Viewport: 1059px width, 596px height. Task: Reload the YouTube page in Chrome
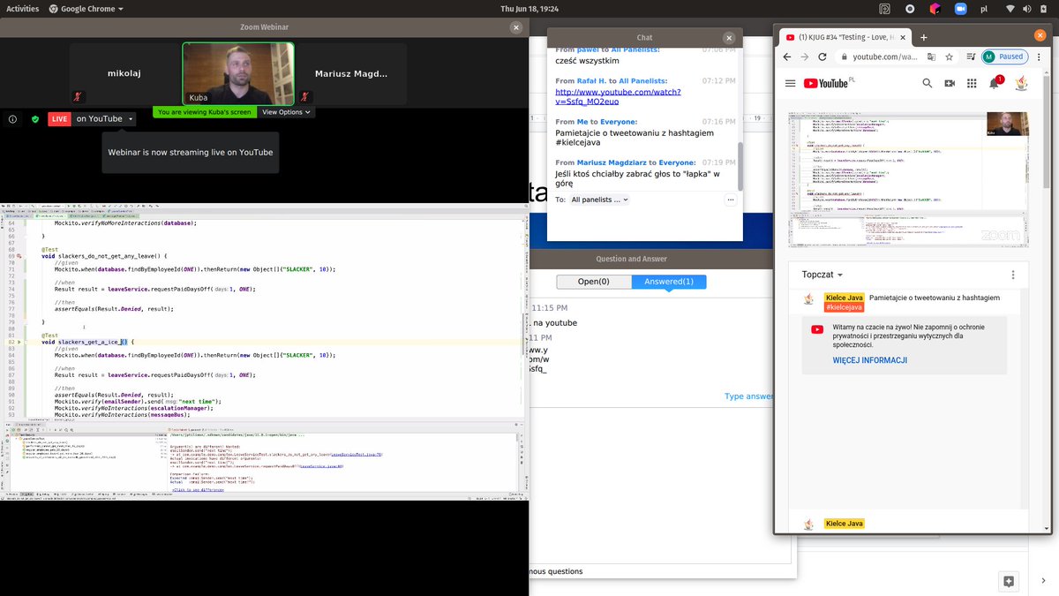822,56
